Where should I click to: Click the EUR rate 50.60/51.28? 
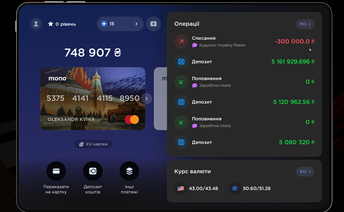point(257,188)
